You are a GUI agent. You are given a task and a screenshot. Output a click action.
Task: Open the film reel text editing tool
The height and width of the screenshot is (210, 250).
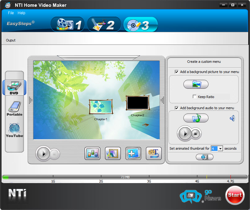pos(154,153)
